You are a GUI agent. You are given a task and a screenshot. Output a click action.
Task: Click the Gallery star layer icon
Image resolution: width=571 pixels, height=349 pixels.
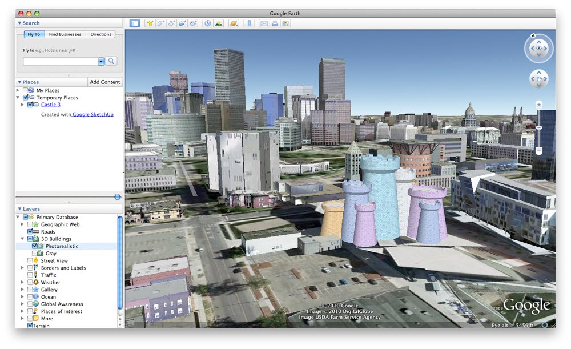tap(35, 290)
